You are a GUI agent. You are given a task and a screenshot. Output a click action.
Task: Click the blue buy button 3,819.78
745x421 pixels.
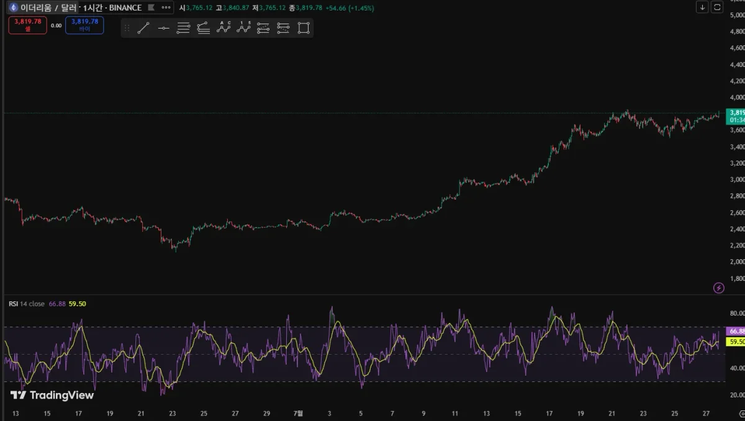(84, 25)
